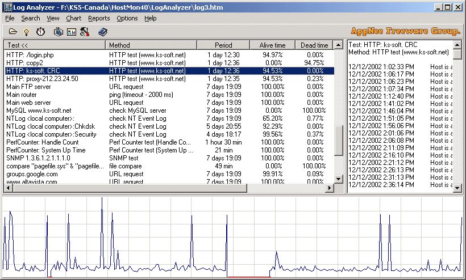This screenshot has height=280, width=466.
Task: Click the 94.75% dead time value
Action: 314,63
